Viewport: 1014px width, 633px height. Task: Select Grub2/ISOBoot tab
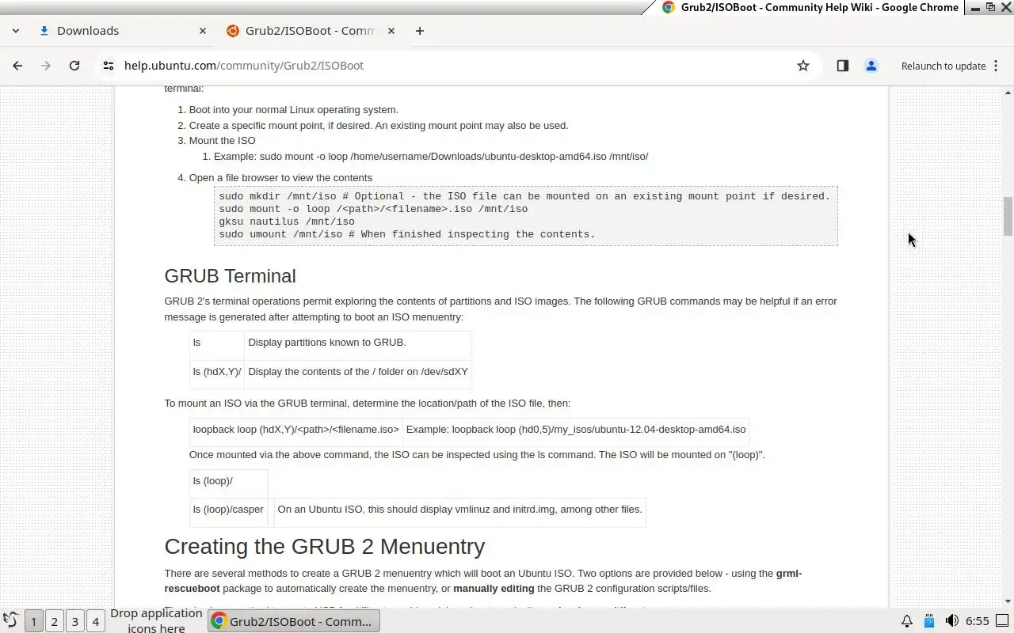[x=309, y=31]
